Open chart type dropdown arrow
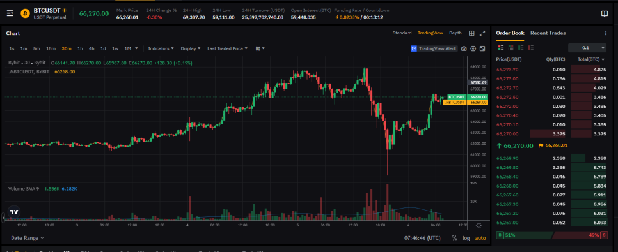This screenshot has width=618, height=252. click(x=264, y=48)
